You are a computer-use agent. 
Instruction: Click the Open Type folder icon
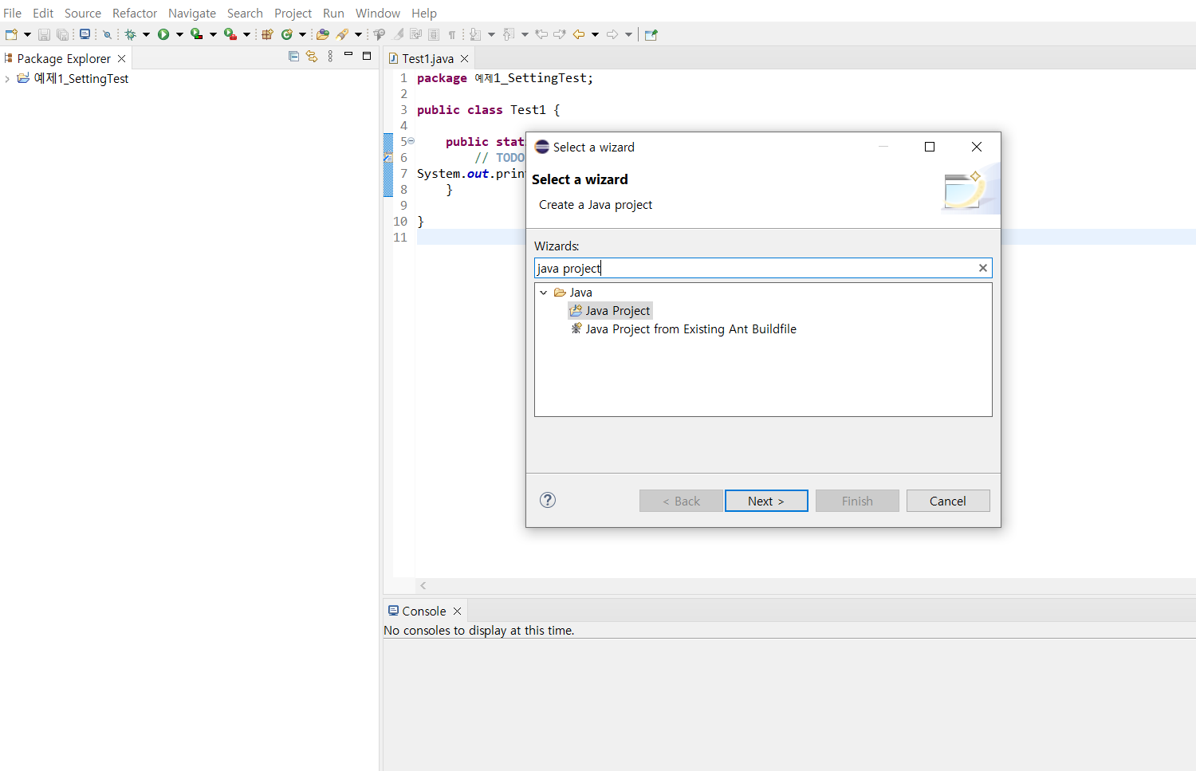323,34
